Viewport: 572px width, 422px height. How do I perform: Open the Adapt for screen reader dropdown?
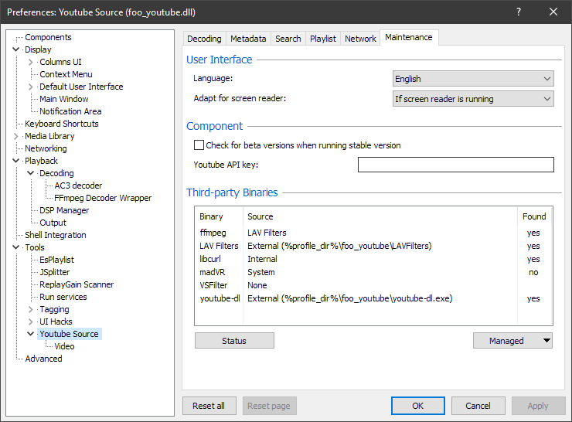(473, 99)
